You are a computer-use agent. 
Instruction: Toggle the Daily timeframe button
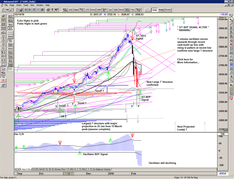tap(155, 10)
